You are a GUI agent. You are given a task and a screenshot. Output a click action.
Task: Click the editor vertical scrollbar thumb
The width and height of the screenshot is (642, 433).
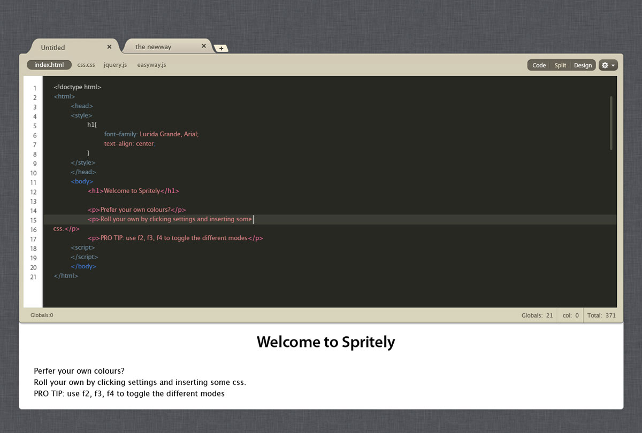click(611, 123)
